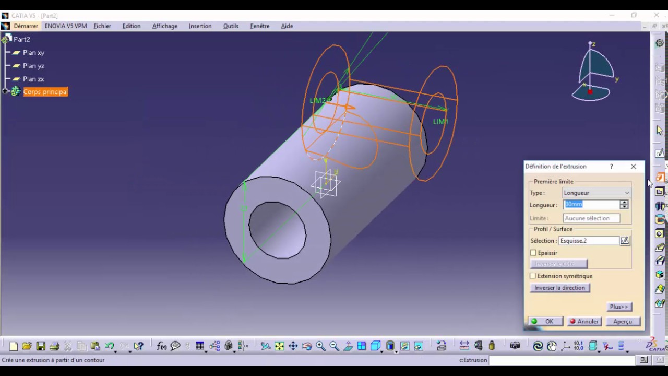Click the Longueur value input field
This screenshot has height=376, width=668.
point(591,205)
